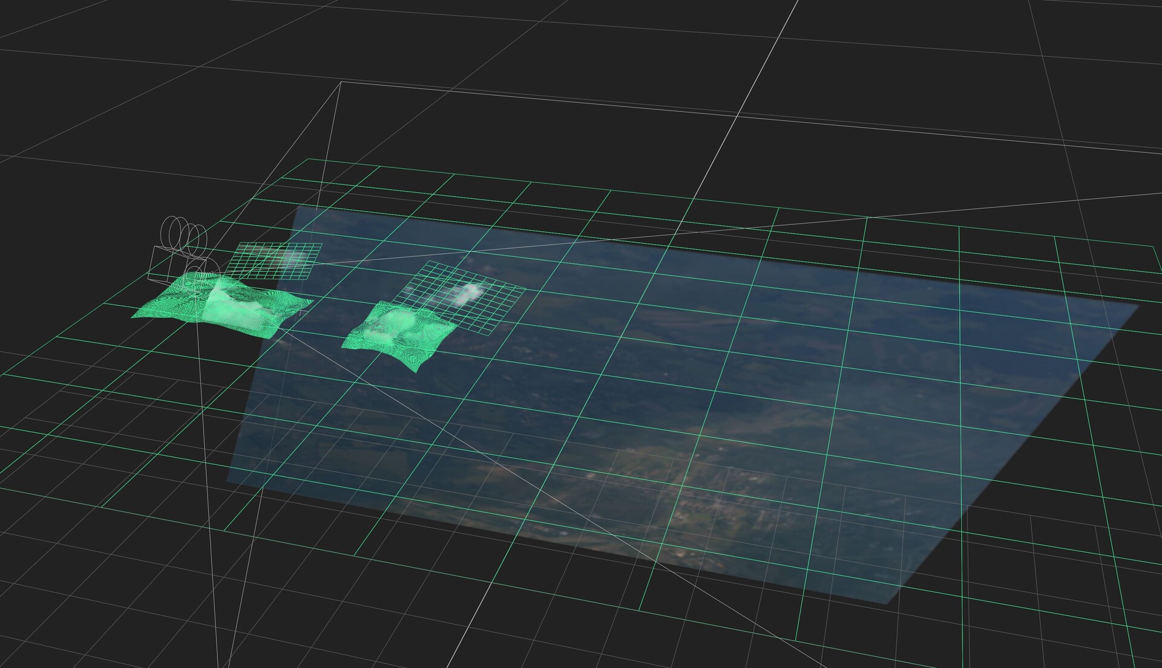Click the far right corner of the photo plane
This screenshot has height=668, width=1162.
coord(1138,306)
